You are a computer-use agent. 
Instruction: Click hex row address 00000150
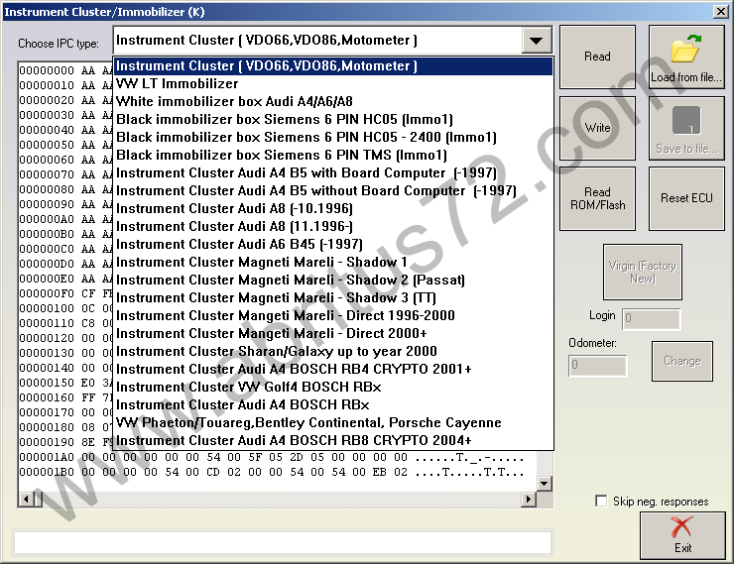pyautogui.click(x=47, y=383)
